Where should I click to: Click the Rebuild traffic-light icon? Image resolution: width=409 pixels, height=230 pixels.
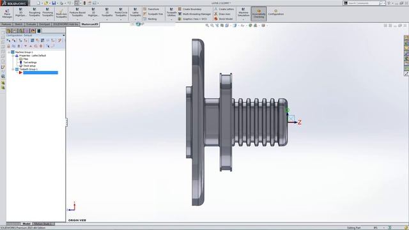(84, 3)
